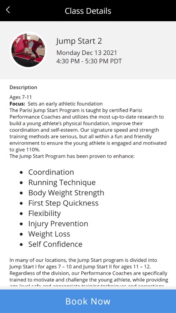This screenshot has width=176, height=313.
Task: Tap the 4:30 PM - 5:30 PM PDT time
Action: click(x=89, y=61)
